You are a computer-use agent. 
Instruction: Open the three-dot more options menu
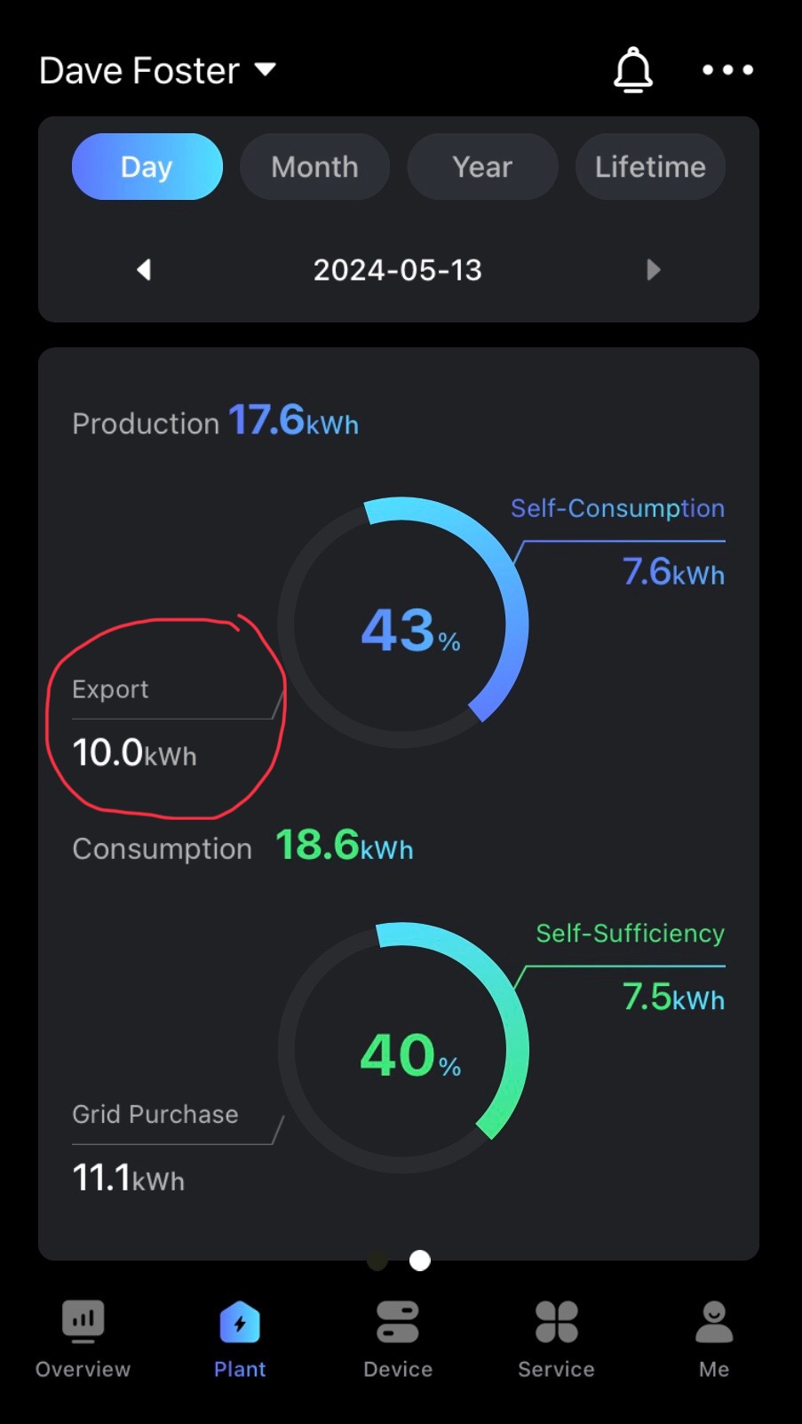tap(727, 70)
